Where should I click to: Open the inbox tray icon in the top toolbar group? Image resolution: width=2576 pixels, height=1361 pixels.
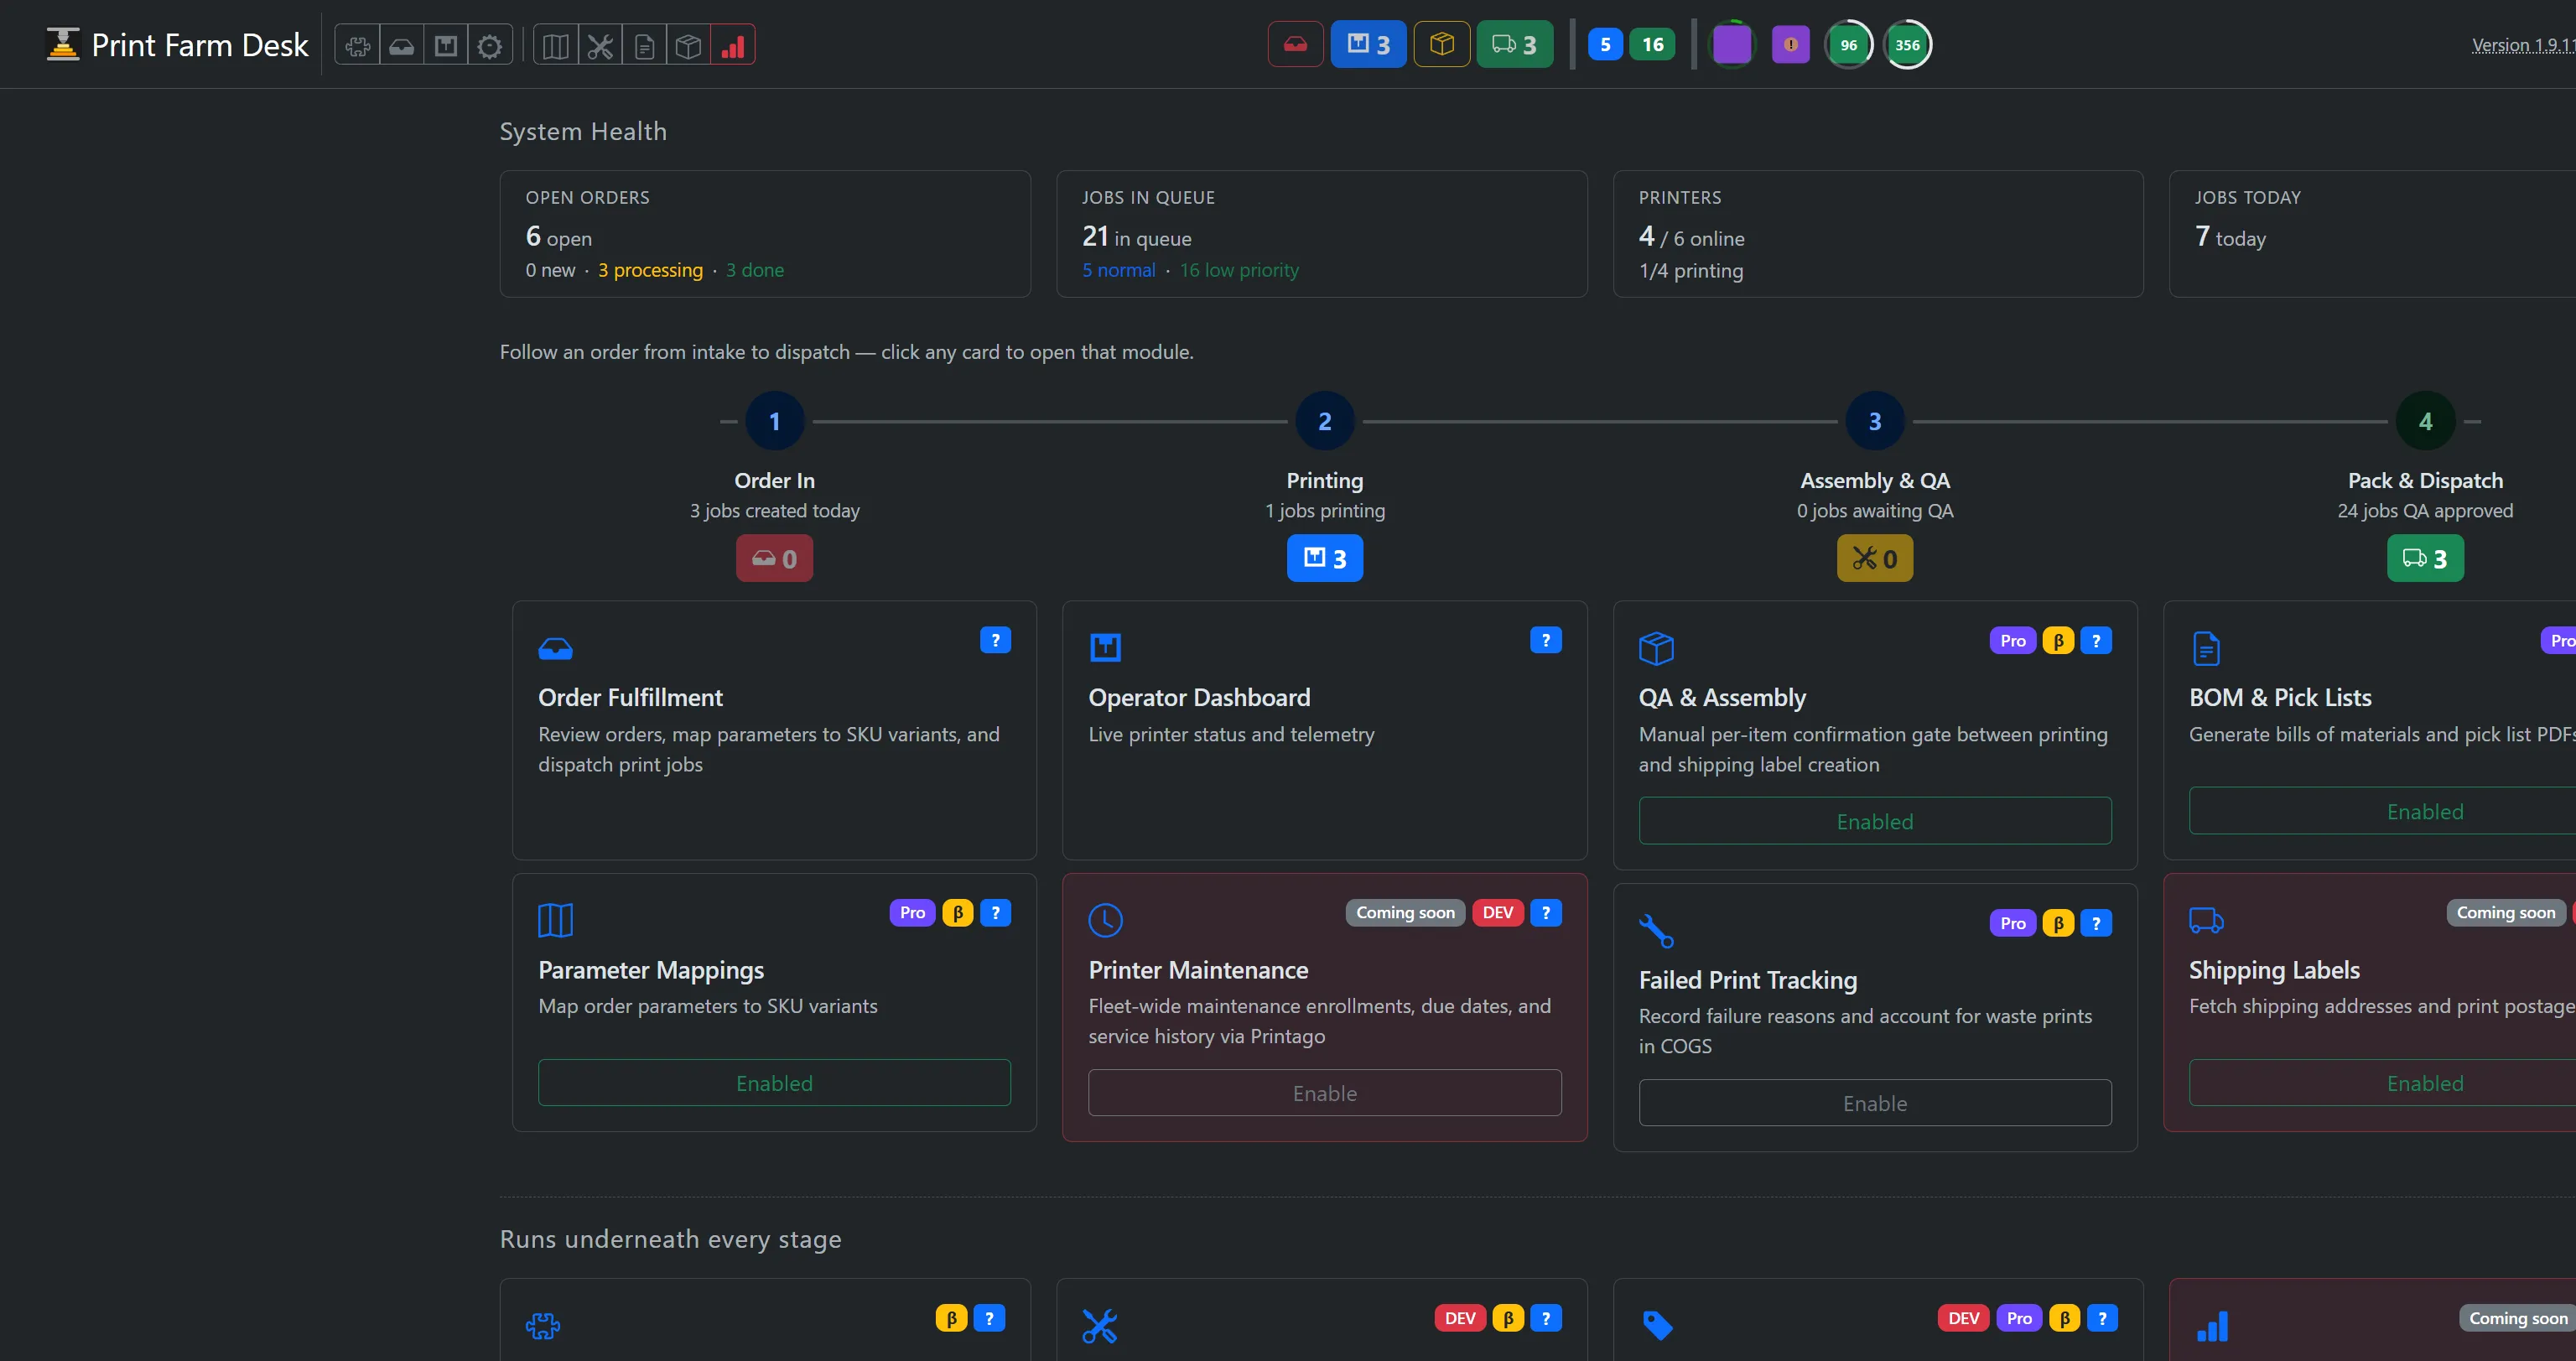coord(402,45)
